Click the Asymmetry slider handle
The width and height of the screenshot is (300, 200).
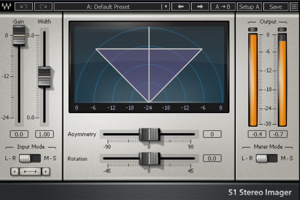pos(149,134)
